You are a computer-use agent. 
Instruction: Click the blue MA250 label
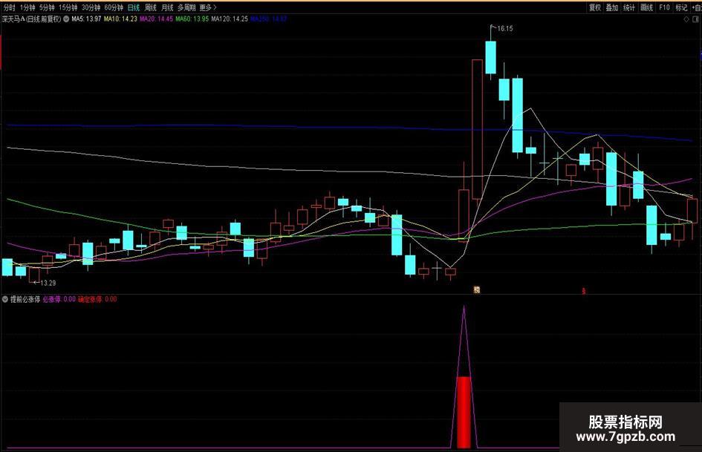(x=269, y=19)
